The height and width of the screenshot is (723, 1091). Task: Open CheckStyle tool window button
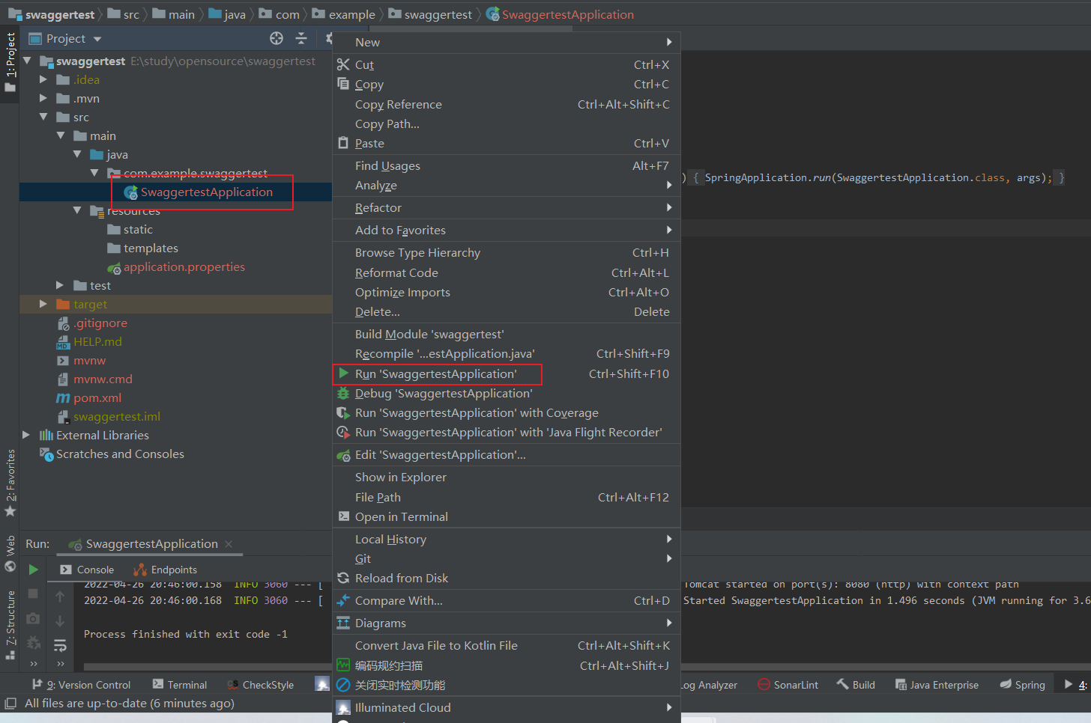(261, 684)
